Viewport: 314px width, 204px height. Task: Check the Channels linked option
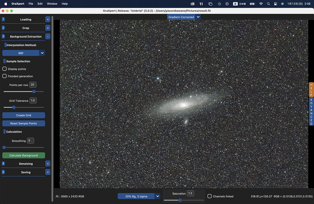(x=209, y=196)
